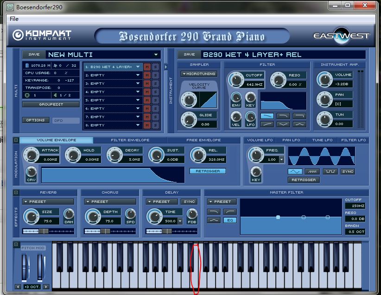
Task: Click the Delay Time knob
Action: coord(154,216)
